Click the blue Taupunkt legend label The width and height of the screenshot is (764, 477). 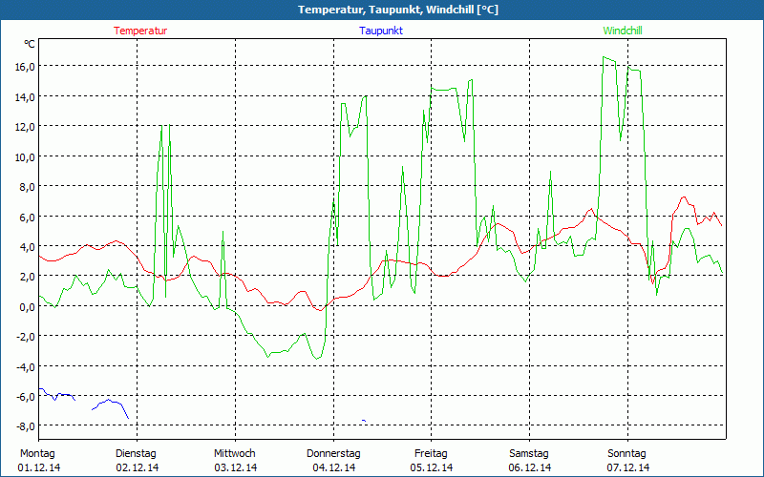coord(381,31)
